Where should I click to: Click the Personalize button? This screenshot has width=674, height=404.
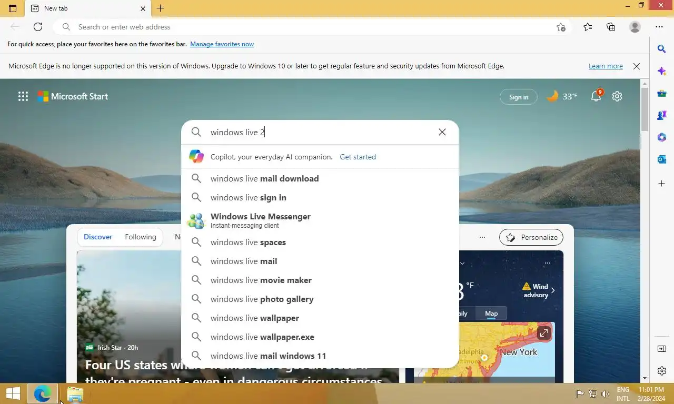531,237
